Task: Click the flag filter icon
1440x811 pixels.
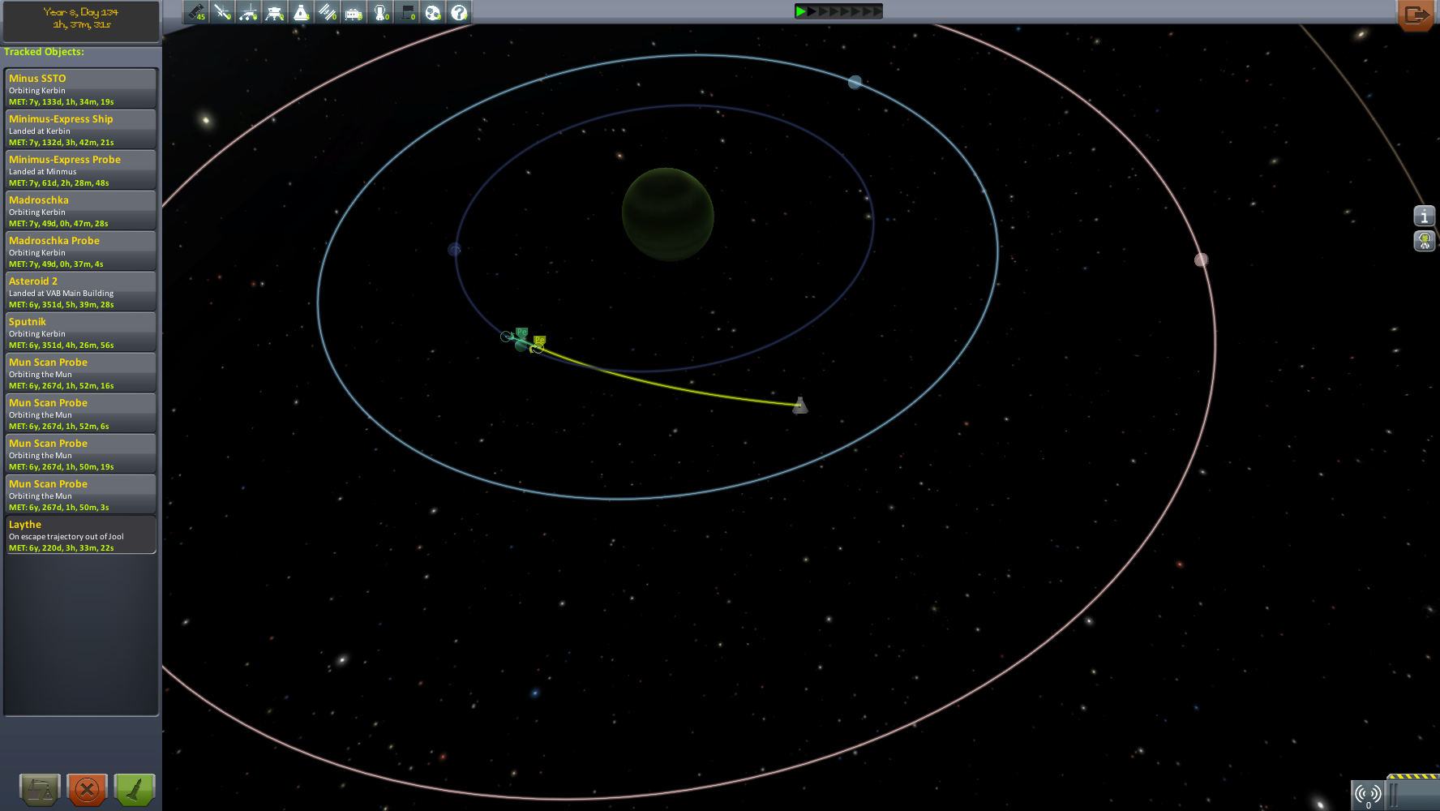Action: pyautogui.click(x=406, y=12)
